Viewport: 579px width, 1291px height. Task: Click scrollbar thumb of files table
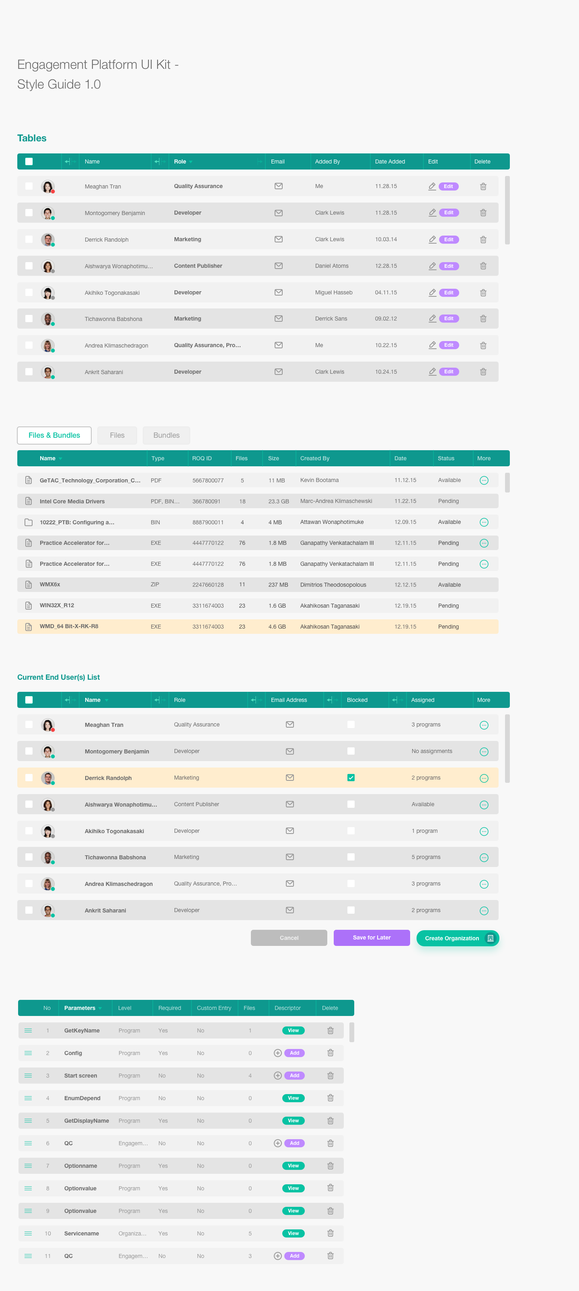(507, 482)
